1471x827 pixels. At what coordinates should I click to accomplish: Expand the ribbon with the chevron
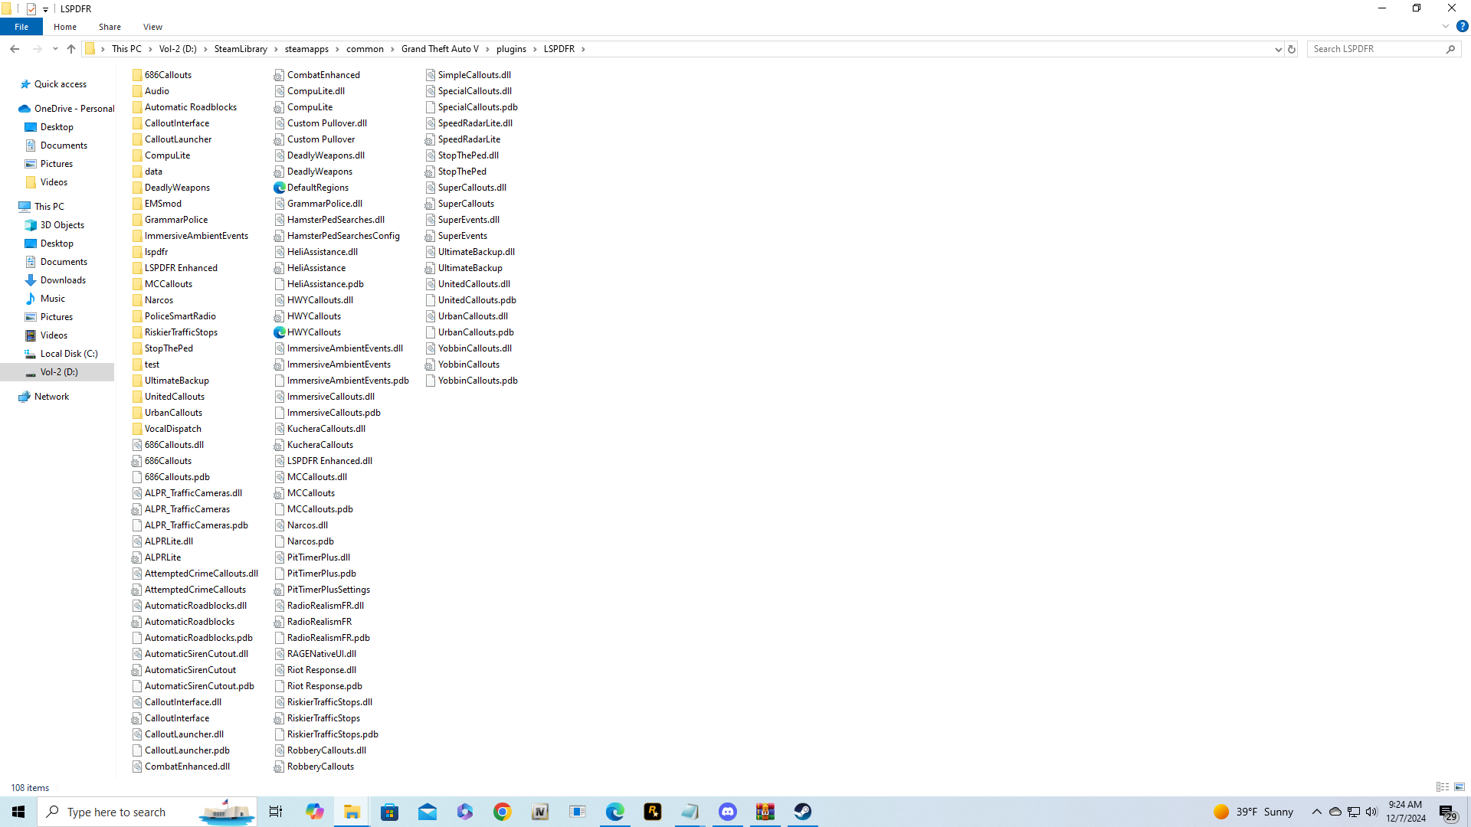click(1446, 26)
